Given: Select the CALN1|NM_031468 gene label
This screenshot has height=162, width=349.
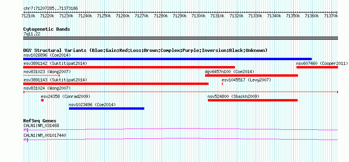Looking at the screenshot, I should pos(42,125).
